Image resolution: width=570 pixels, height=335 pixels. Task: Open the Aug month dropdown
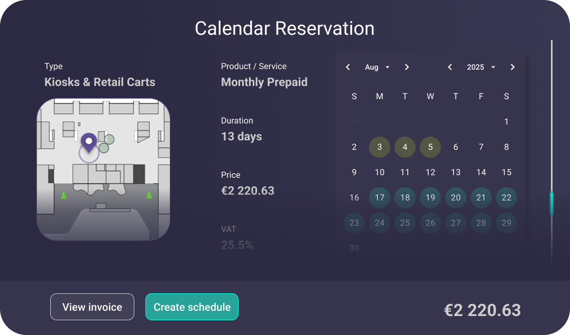point(377,67)
